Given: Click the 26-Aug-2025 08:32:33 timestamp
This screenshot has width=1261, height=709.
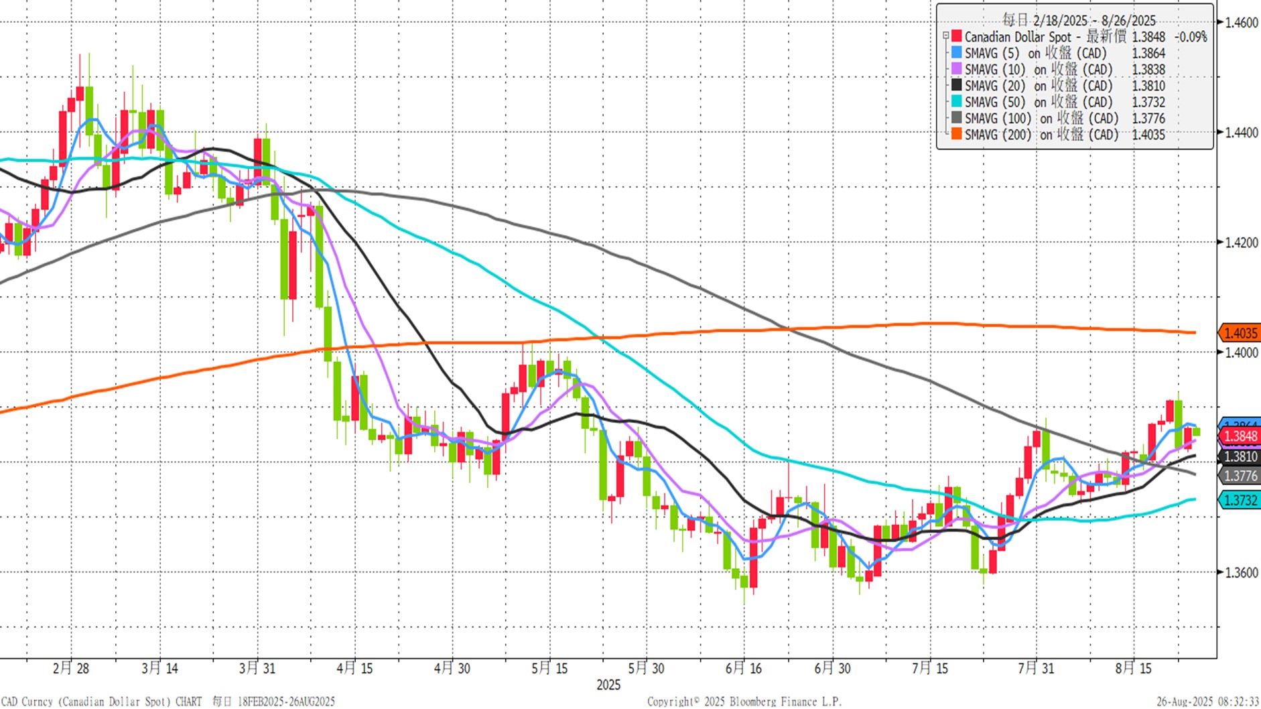Looking at the screenshot, I should coord(1207,702).
